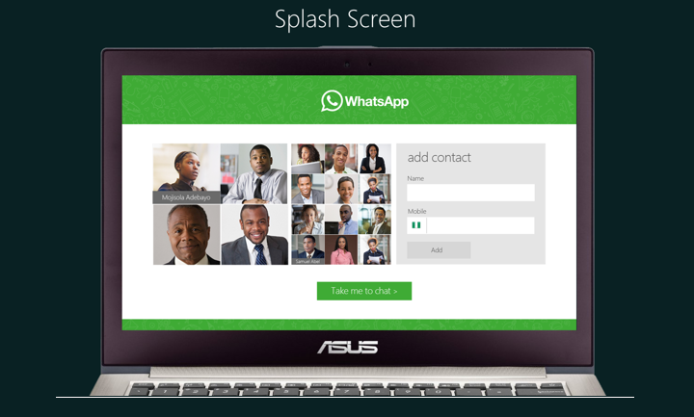Select the smiling man in suit with striped tie
694x417 pixels.
pos(254,235)
